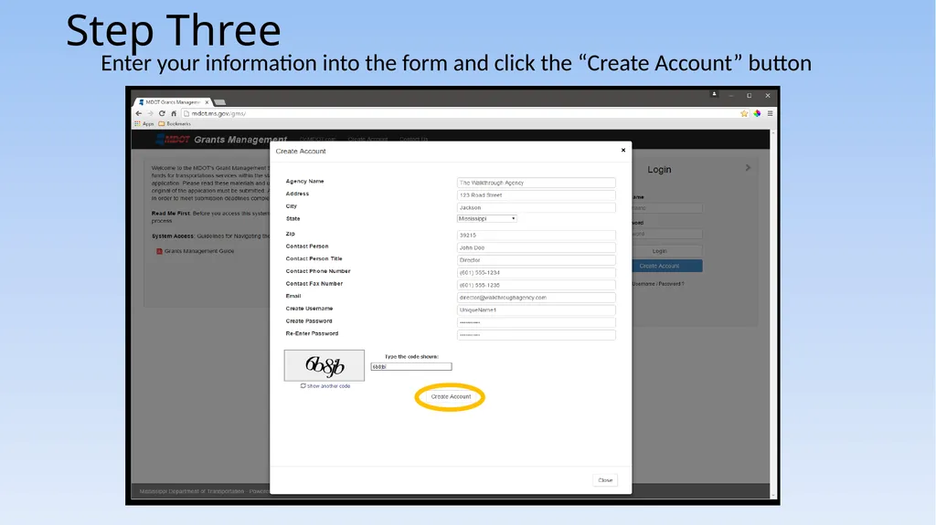Focus the Email input field
Image resolution: width=936 pixels, height=525 pixels.
(x=536, y=298)
